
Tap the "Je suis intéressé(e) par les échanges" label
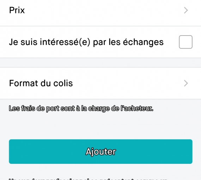86,42
